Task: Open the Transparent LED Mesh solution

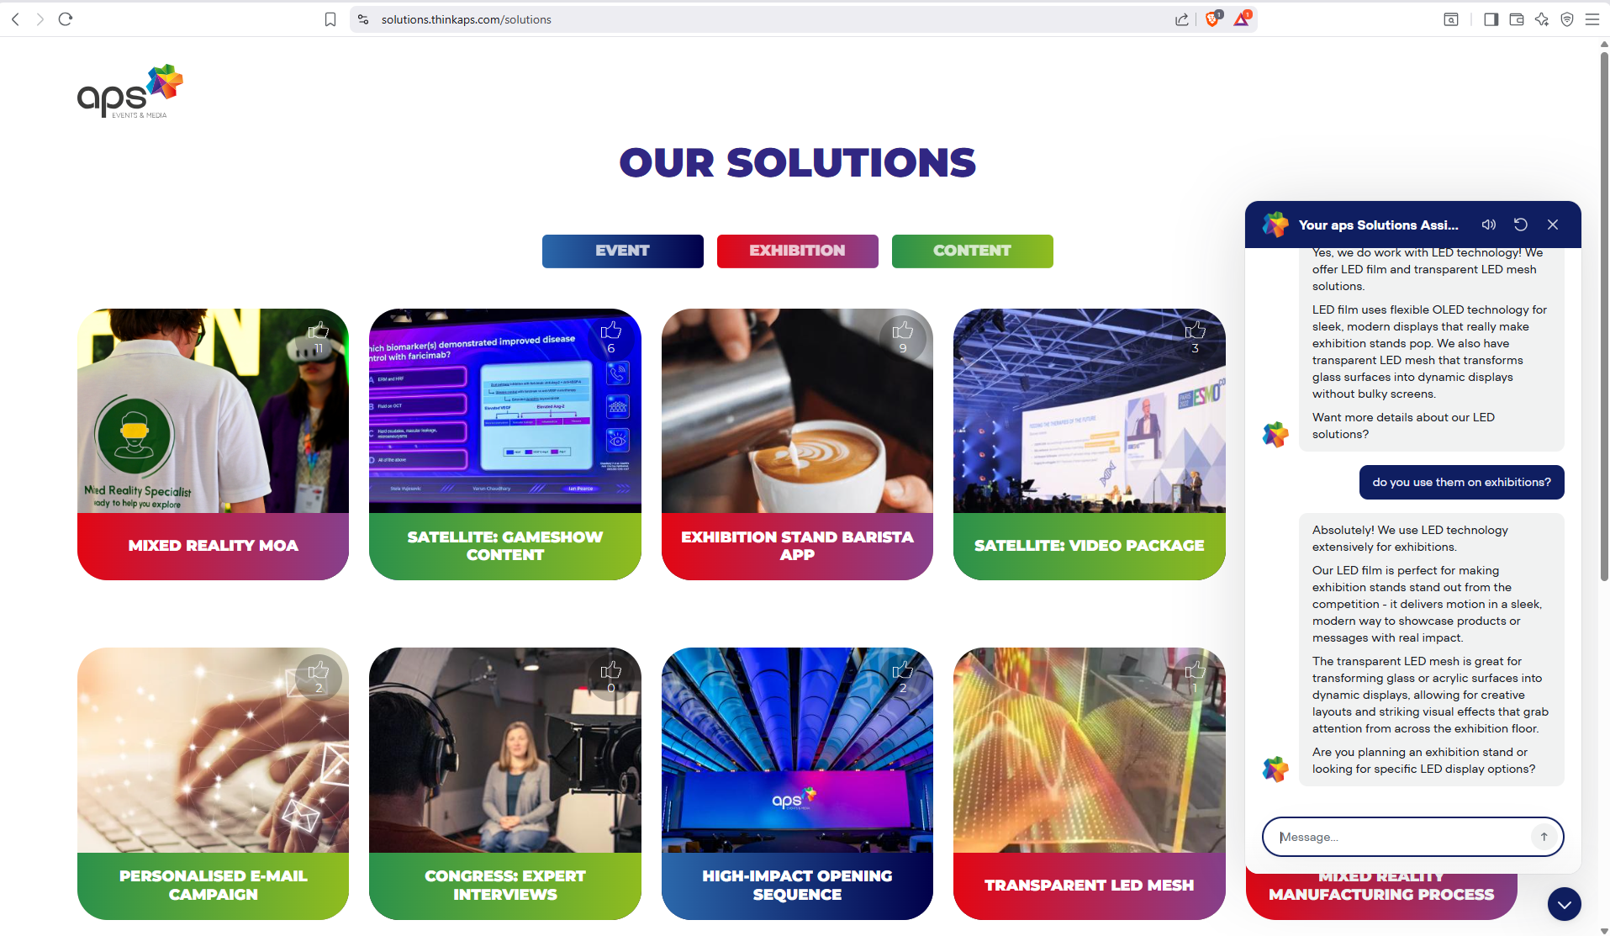Action: click(x=1089, y=783)
